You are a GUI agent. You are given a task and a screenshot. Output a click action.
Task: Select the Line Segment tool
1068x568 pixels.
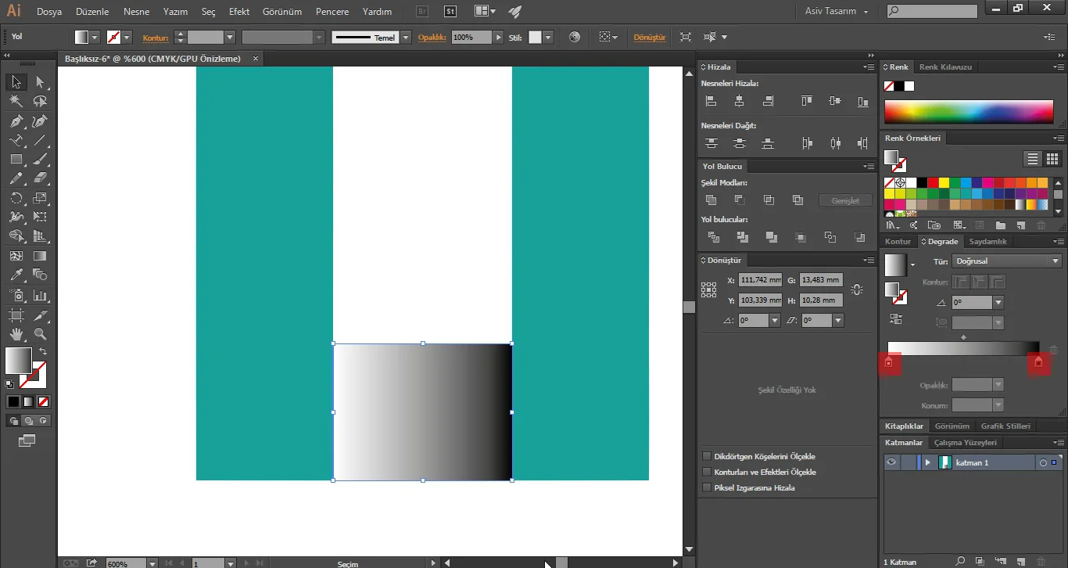coord(41,141)
